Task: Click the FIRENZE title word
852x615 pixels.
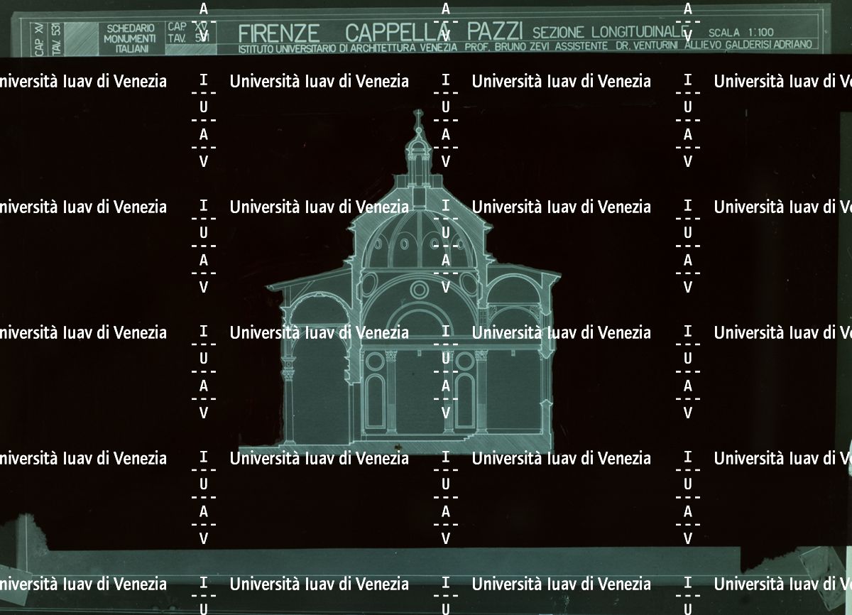Action: click(278, 32)
